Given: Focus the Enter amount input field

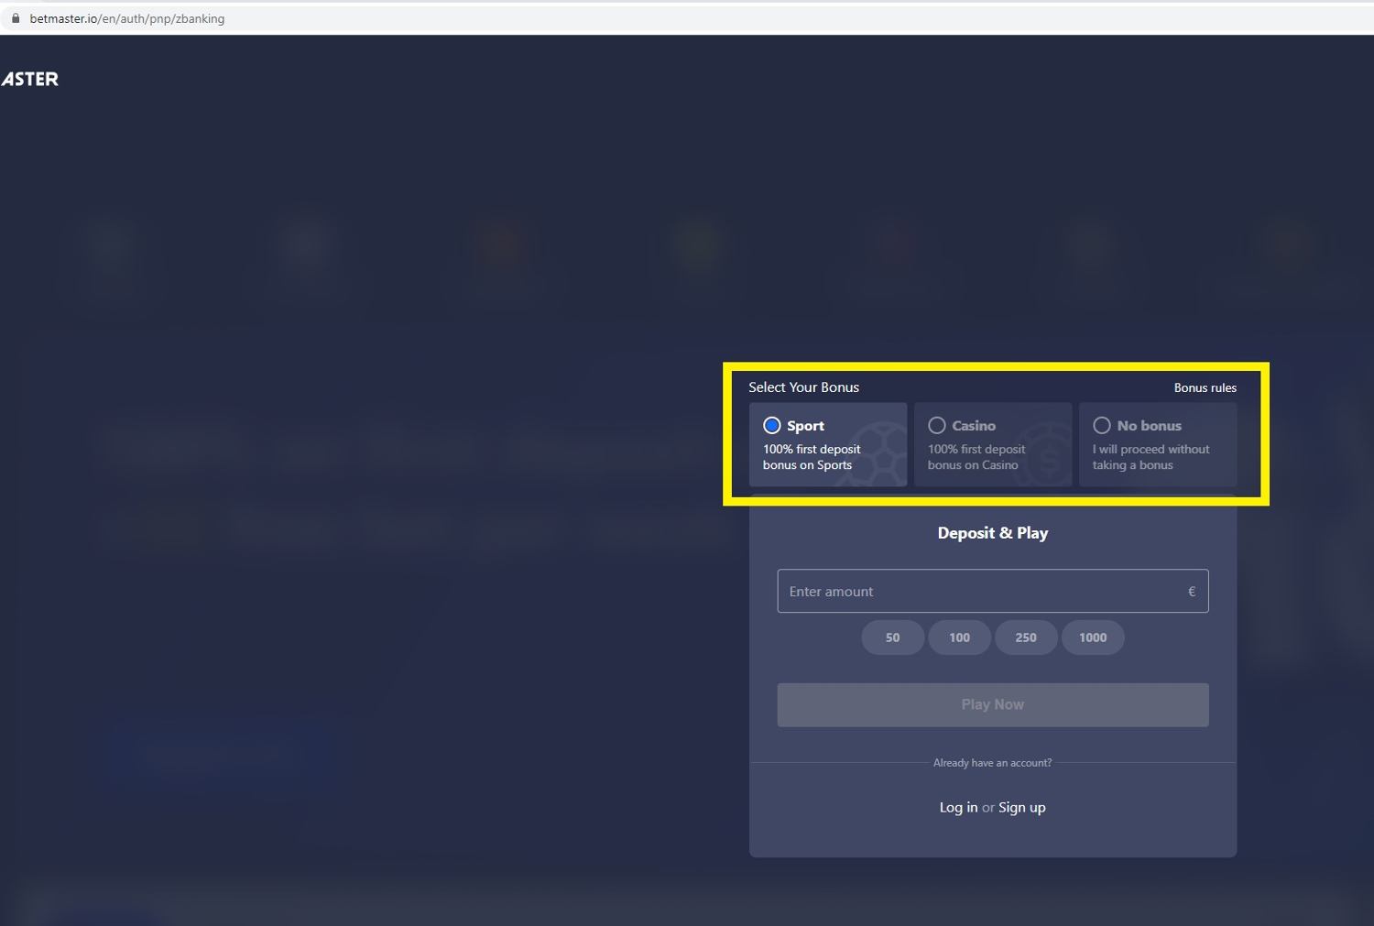Looking at the screenshot, I should [980, 592].
